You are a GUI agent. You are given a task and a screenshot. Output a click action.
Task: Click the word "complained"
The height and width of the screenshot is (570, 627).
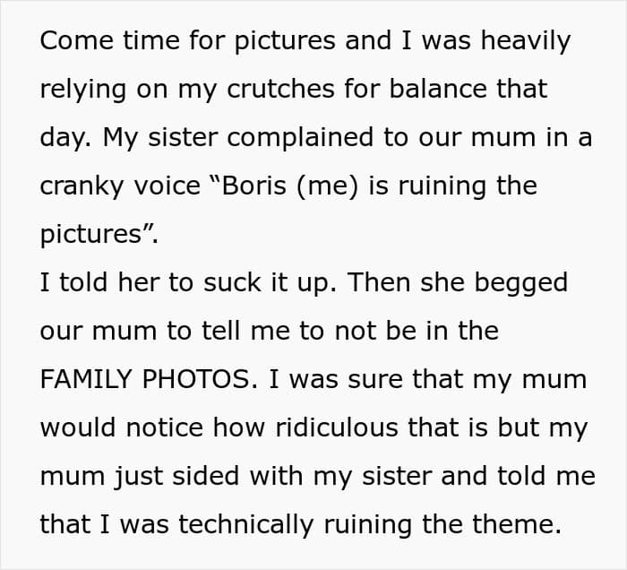coord(300,138)
